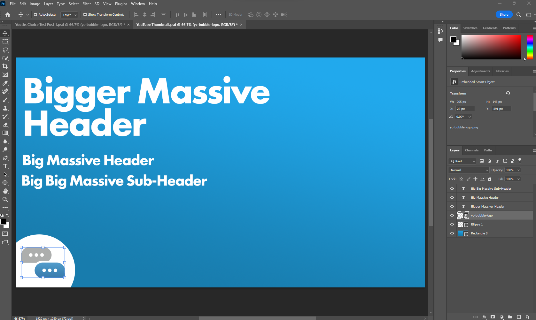This screenshot has height=320, width=536.
Task: Click the X position input field
Action: point(465,109)
